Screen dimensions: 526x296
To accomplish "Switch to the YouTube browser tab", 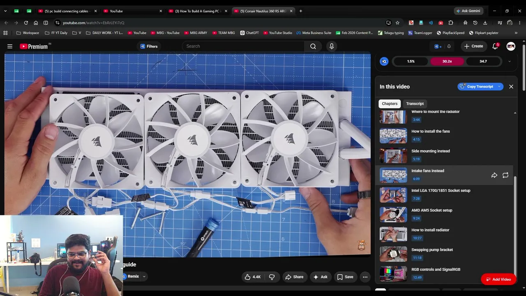I will (132, 11).
